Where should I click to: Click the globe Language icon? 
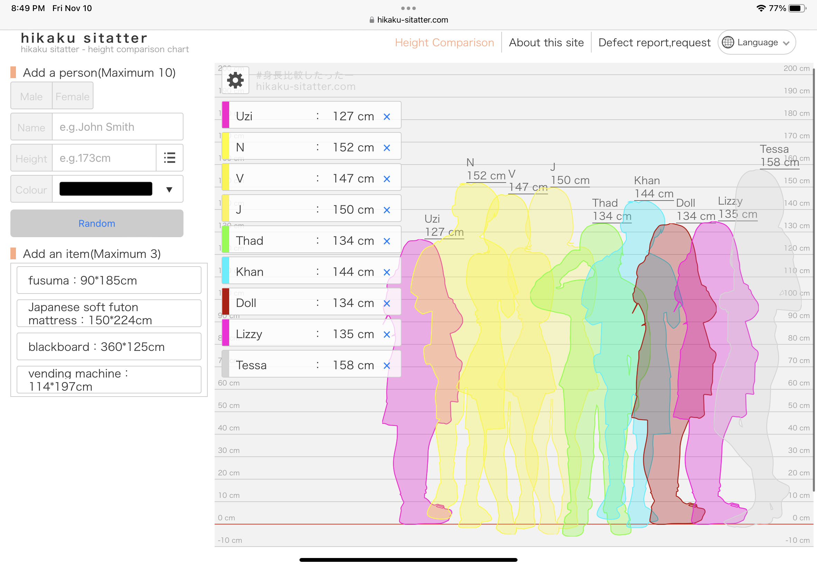[x=728, y=42]
